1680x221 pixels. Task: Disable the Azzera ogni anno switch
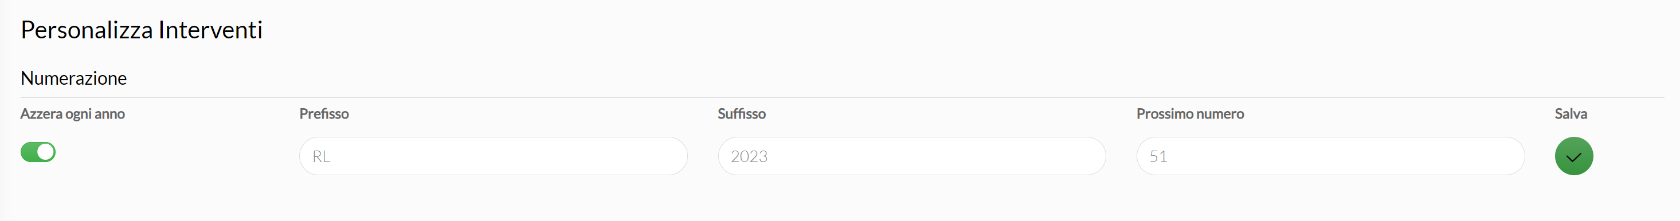[x=38, y=152]
